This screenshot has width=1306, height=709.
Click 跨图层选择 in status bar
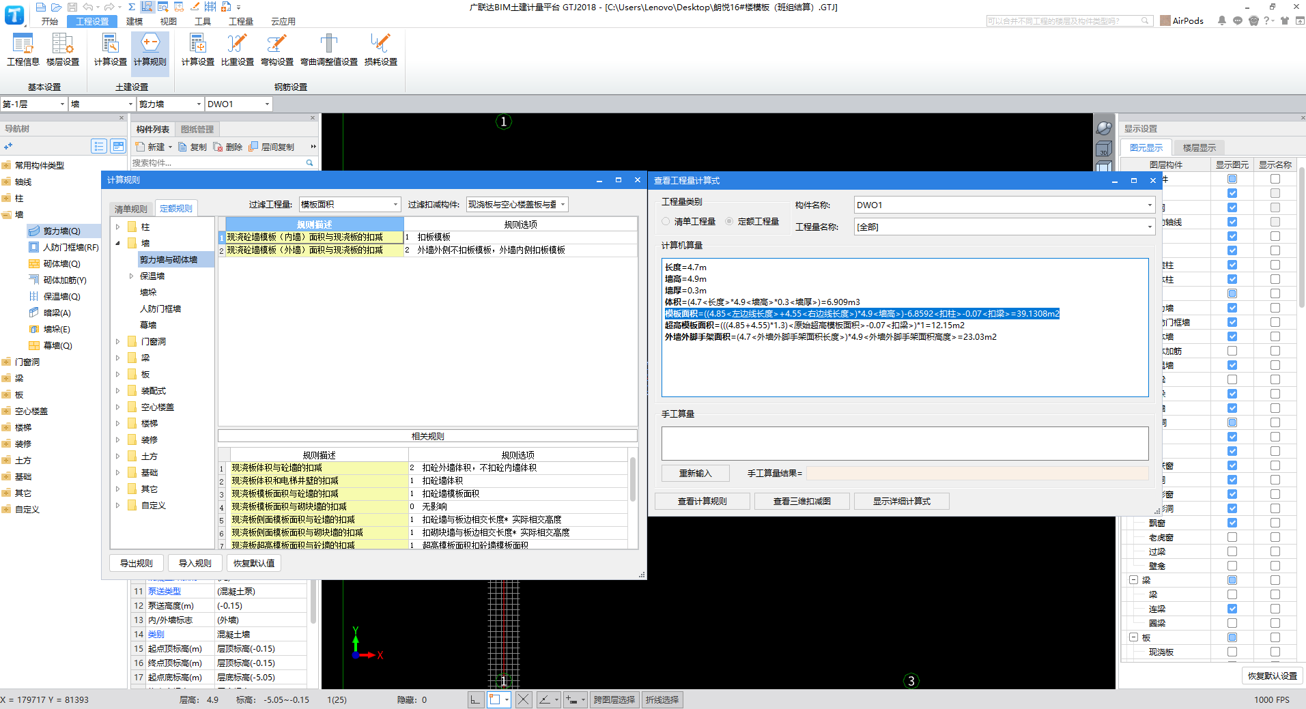coord(614,699)
